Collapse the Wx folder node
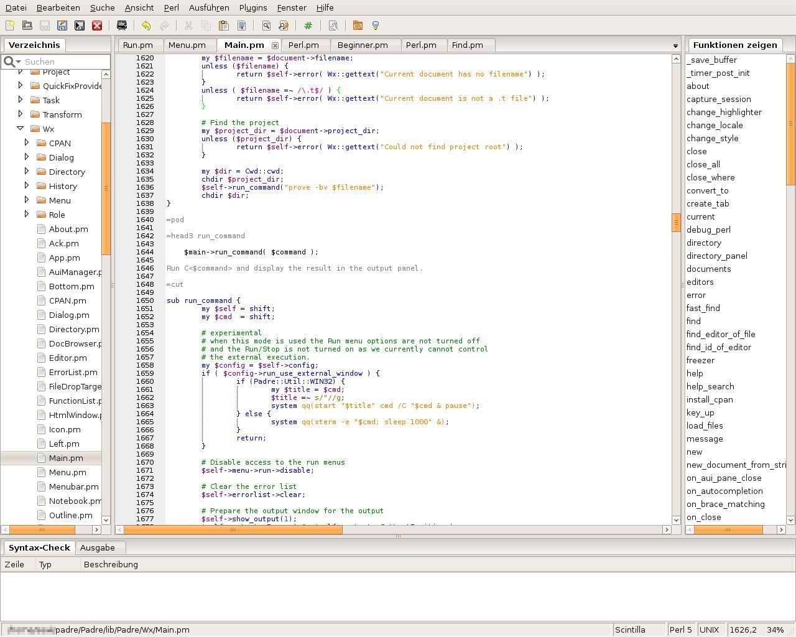796x637 pixels. [20, 128]
